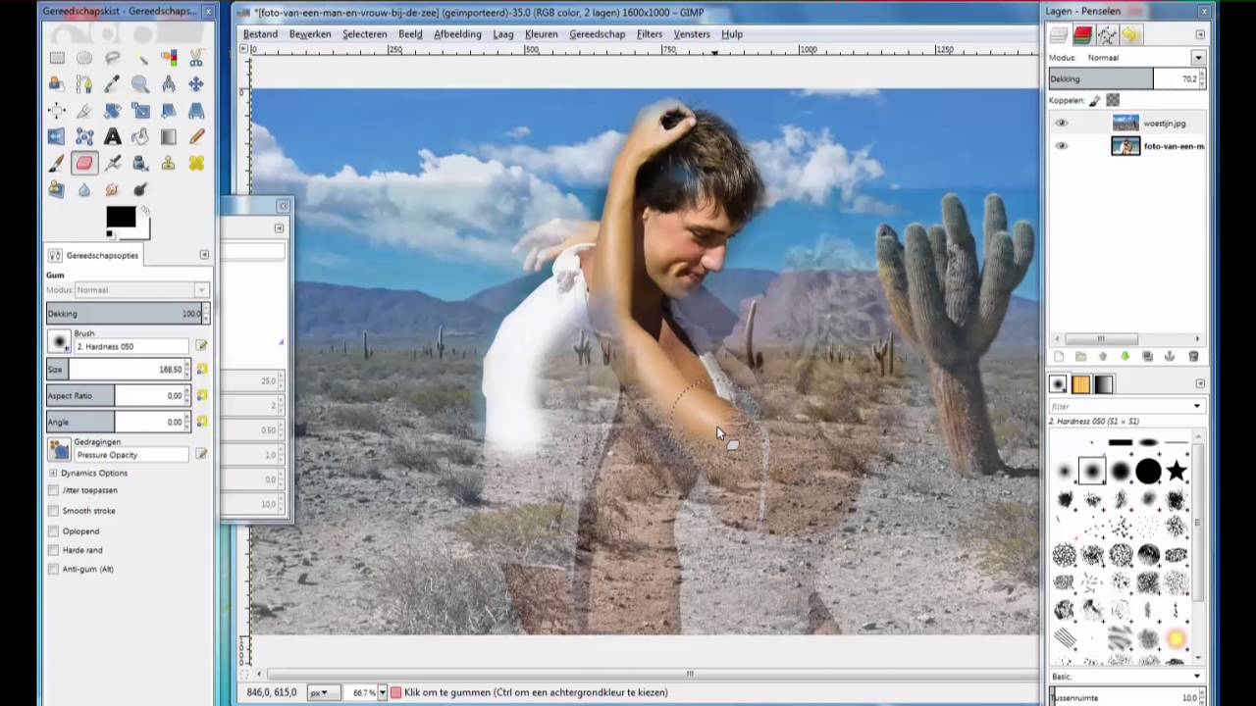Open the Gereedschapsopties tab menu arrow
This screenshot has height=706, width=1256.
tap(204, 255)
